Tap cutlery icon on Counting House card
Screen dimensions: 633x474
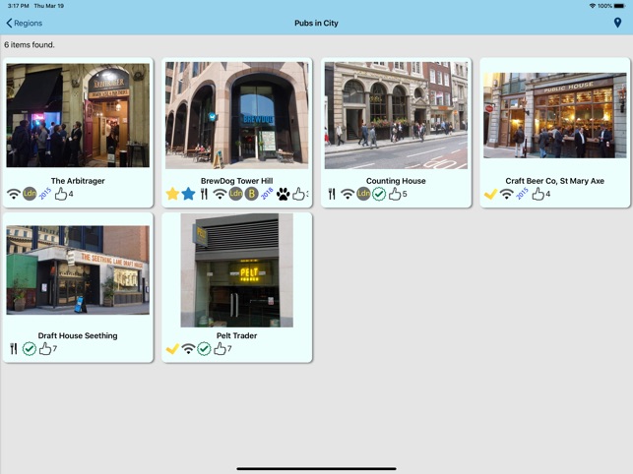332,194
